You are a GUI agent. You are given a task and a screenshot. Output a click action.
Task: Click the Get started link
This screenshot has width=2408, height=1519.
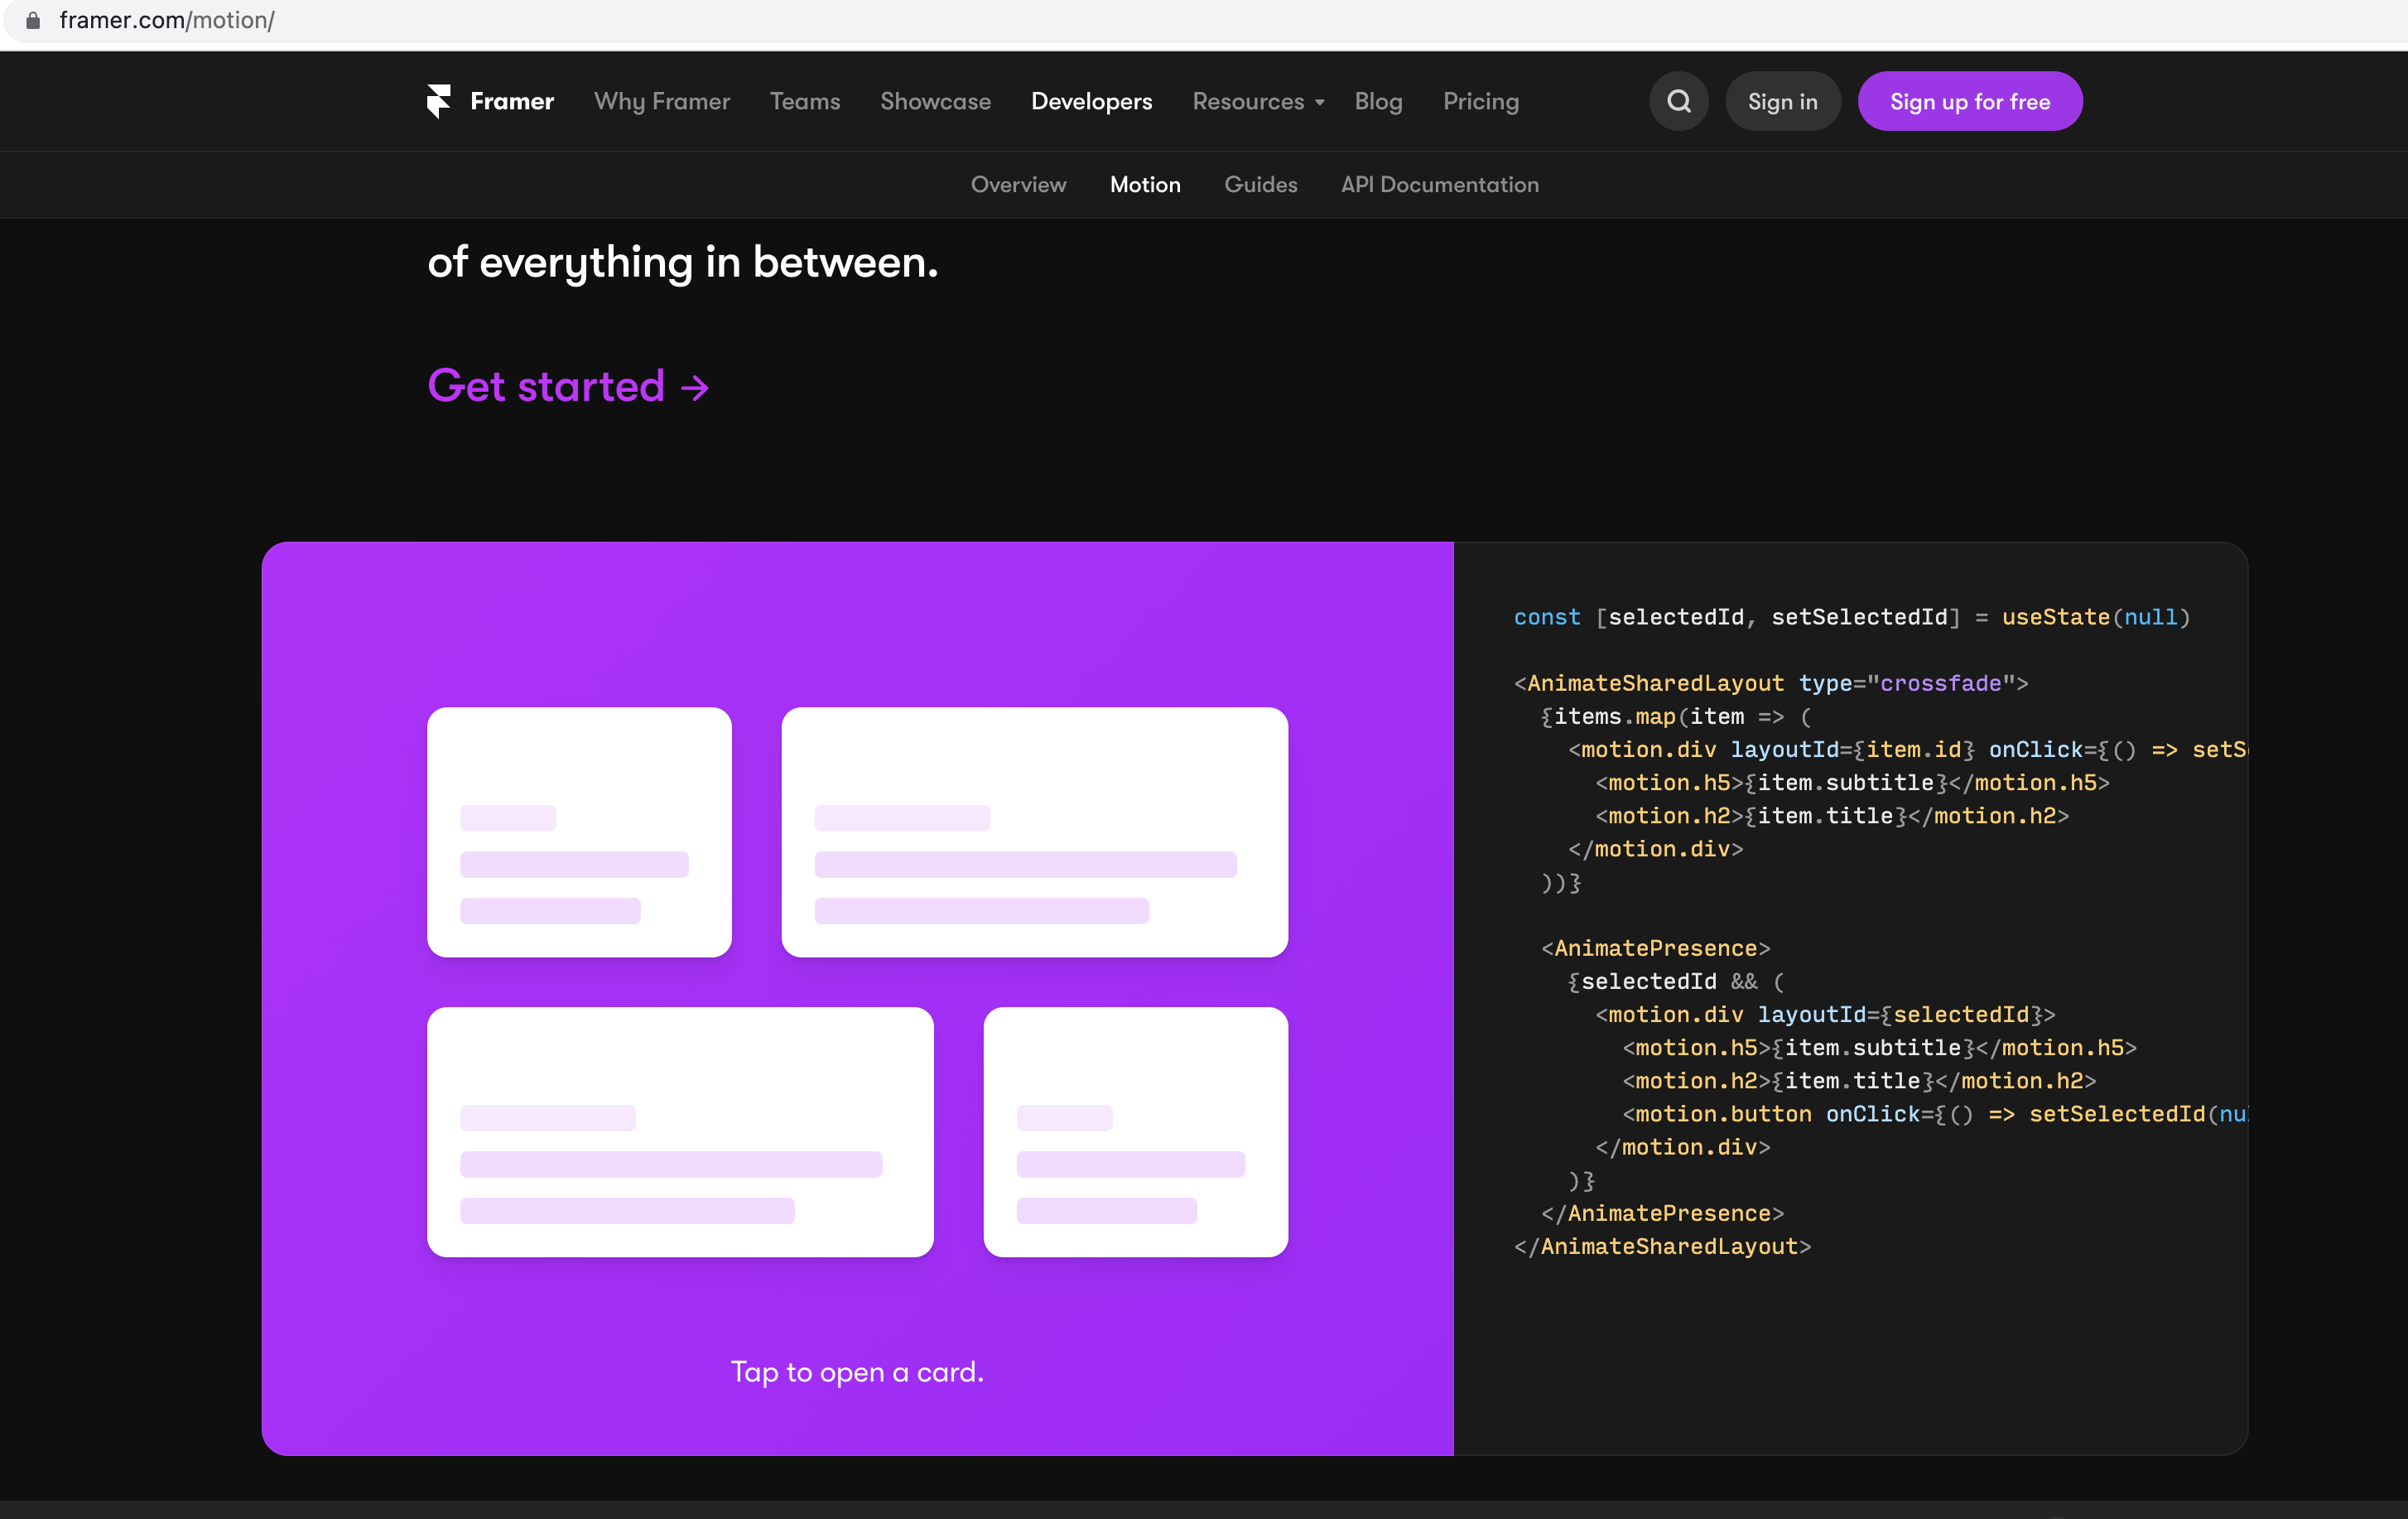546,387
